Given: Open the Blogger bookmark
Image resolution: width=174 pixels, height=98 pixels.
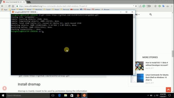Looking at the screenshot, I should 105,10.
